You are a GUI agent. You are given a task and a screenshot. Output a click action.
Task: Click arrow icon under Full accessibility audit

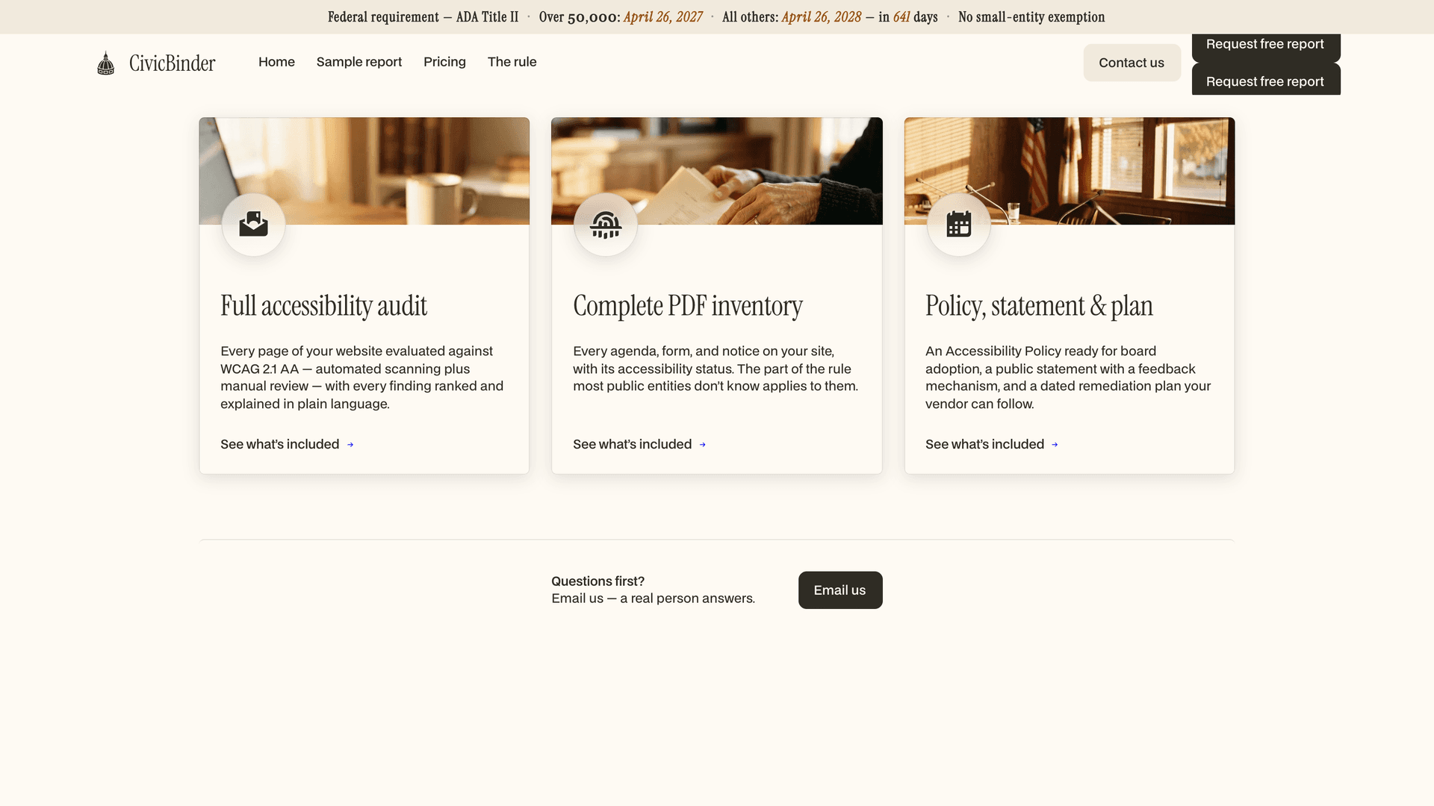pyautogui.click(x=350, y=445)
